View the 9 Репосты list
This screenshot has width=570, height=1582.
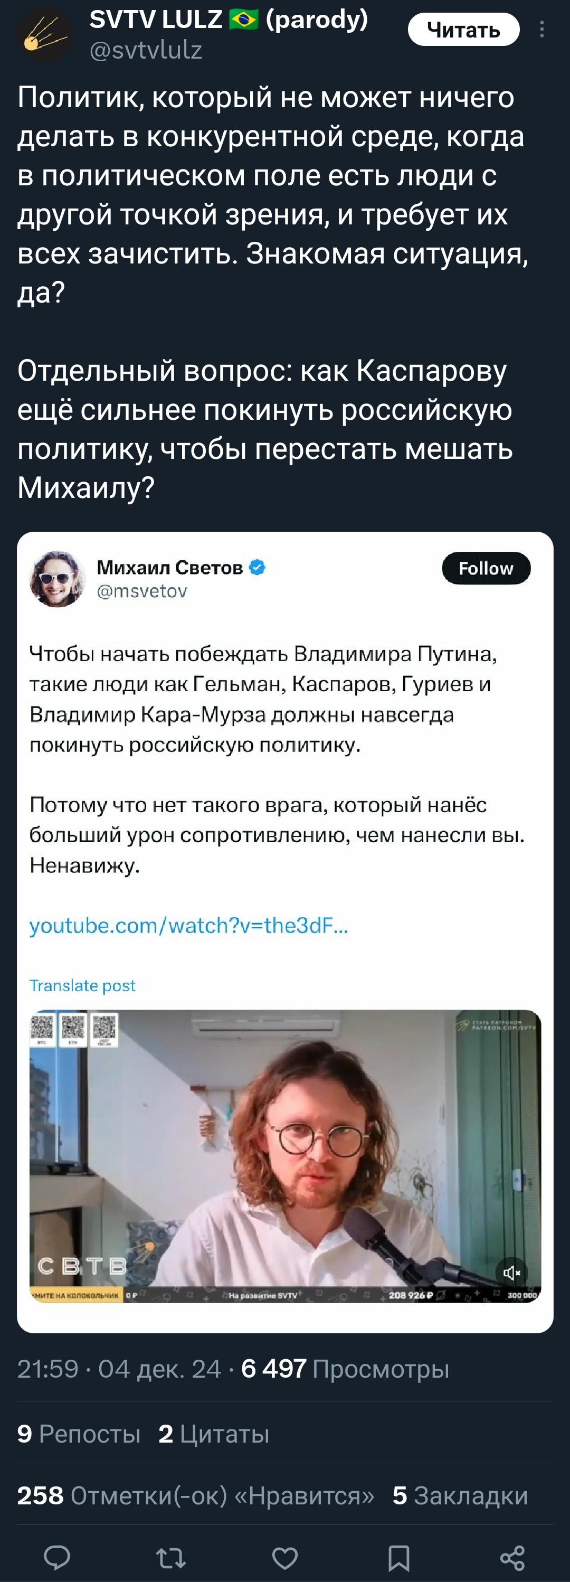coord(79,1434)
